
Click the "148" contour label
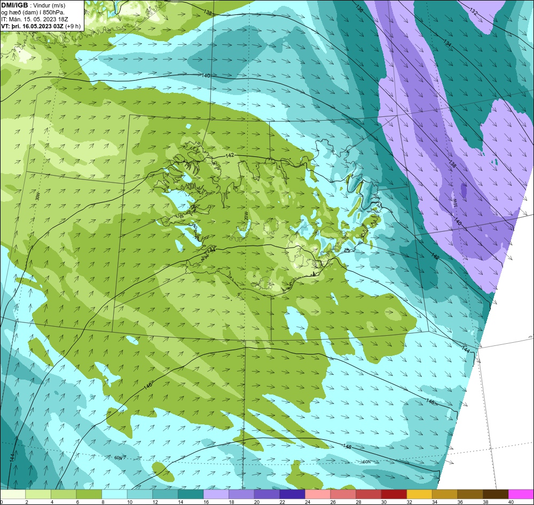point(347,446)
